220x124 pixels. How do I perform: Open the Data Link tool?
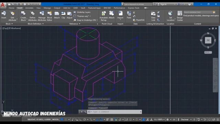(x=153, y=16)
